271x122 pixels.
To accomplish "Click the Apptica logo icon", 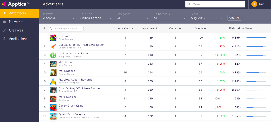I will click(x=4, y=4).
